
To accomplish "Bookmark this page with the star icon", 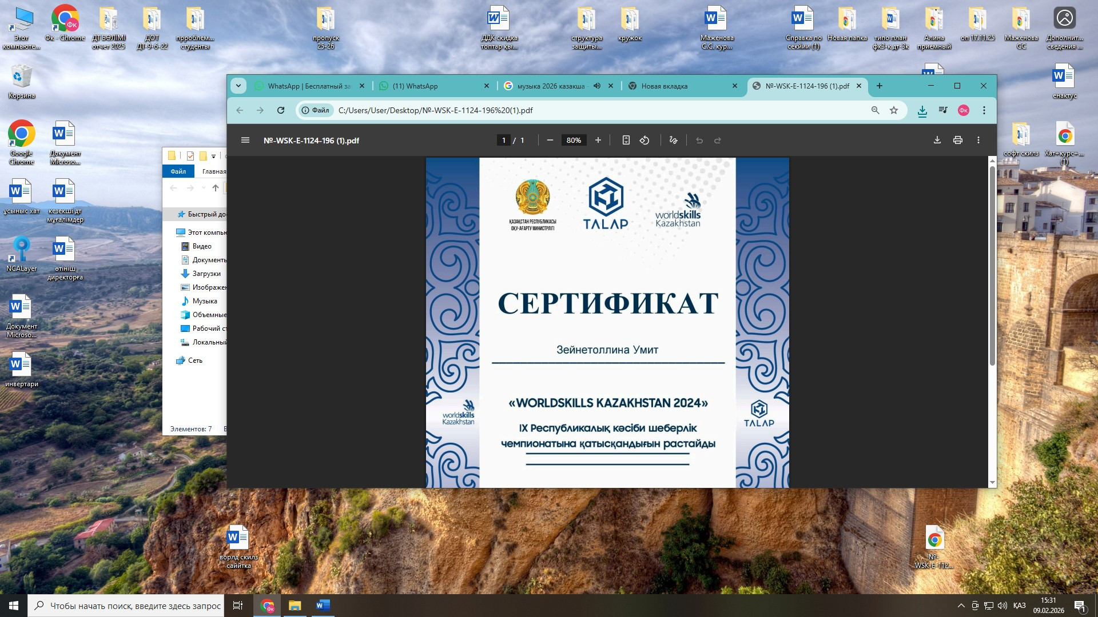I will (x=894, y=110).
